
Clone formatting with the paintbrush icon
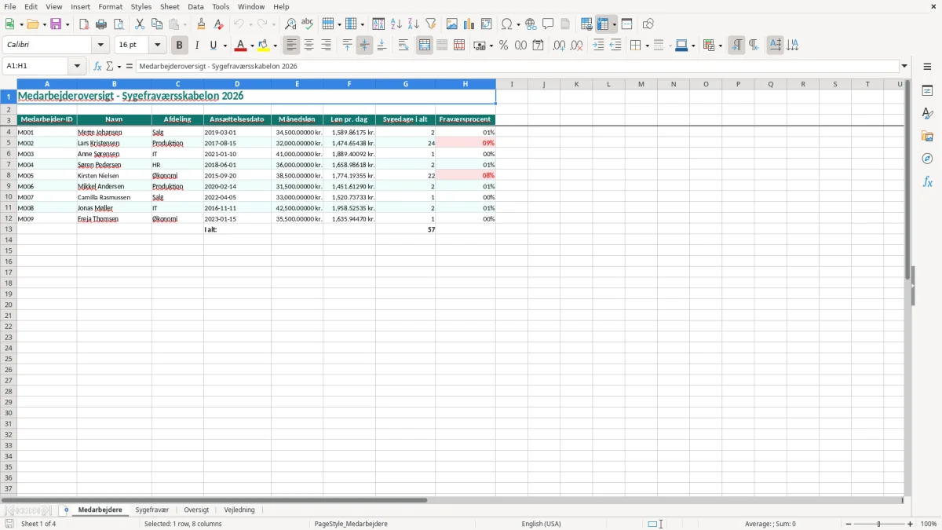click(x=202, y=24)
